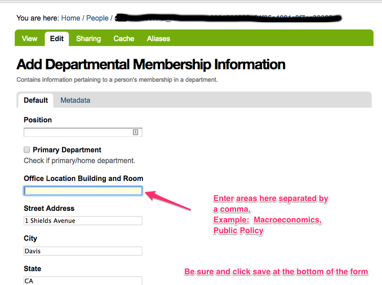Viewport: 382px width, 285px height.
Task: Select the Default form tab
Action: click(36, 100)
